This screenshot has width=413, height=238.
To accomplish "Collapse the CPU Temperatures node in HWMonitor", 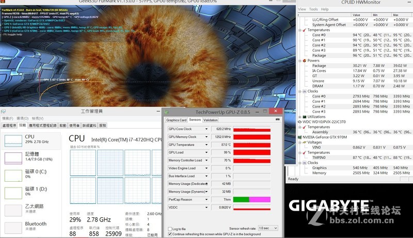I will [x=300, y=30].
